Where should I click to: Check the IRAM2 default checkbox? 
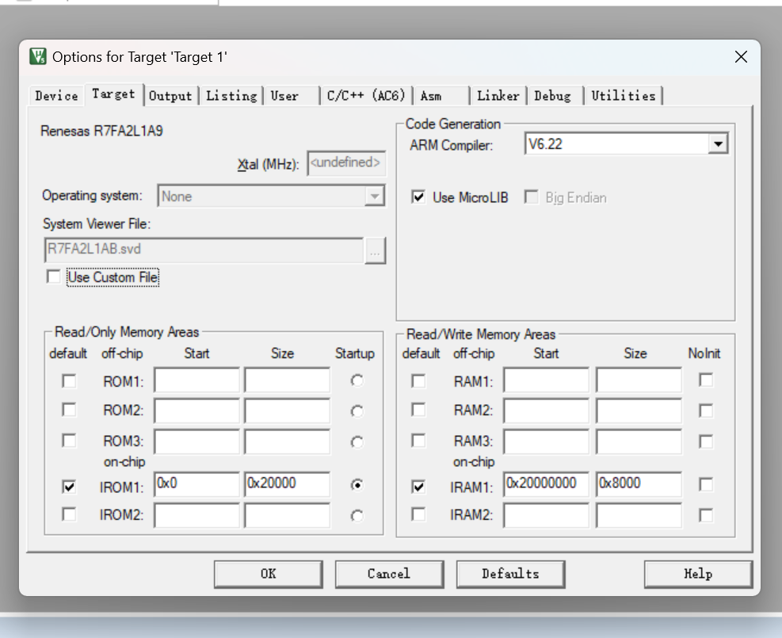point(418,514)
